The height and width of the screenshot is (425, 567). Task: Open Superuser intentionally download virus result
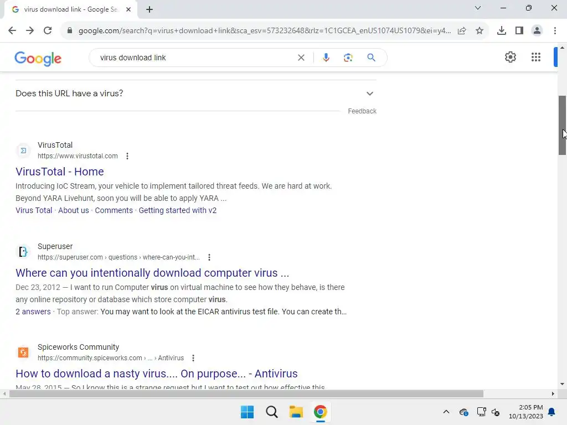[152, 273]
